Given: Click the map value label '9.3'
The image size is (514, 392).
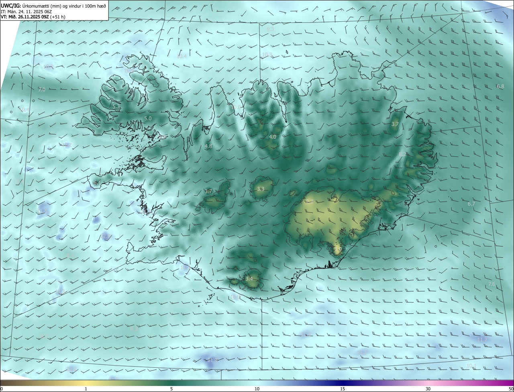Looking at the screenshot, I should coord(270,29).
